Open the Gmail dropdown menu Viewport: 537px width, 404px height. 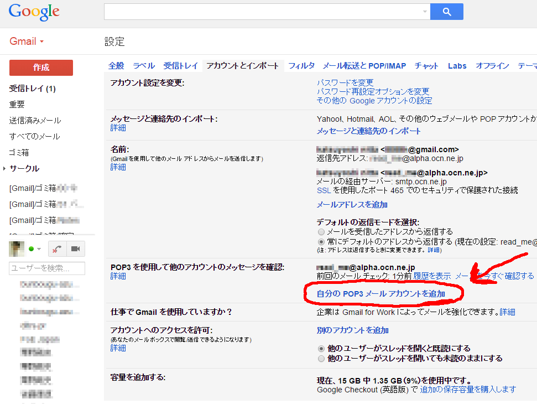coord(27,42)
